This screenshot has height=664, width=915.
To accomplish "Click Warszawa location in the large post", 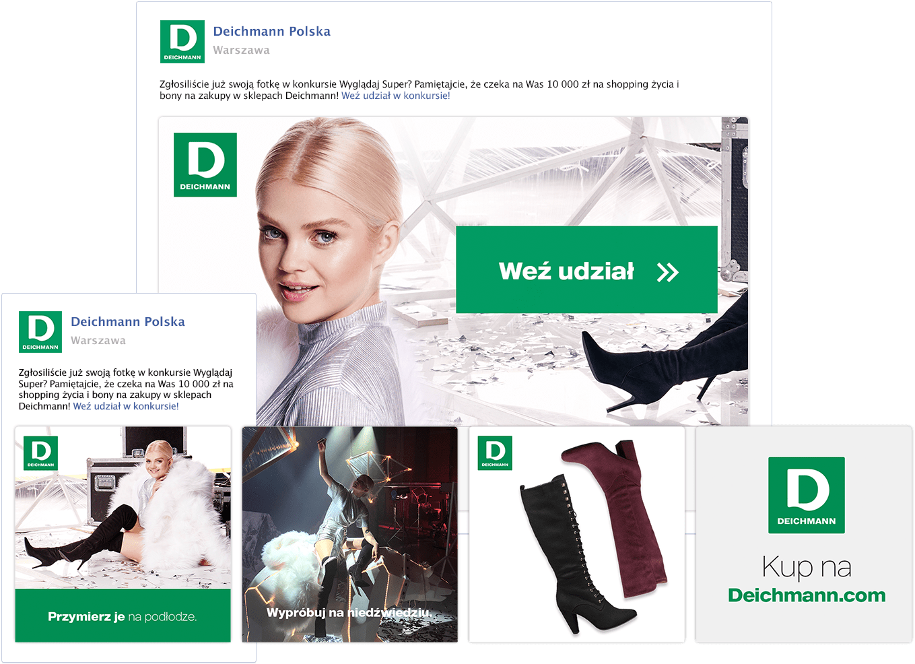I will click(242, 51).
